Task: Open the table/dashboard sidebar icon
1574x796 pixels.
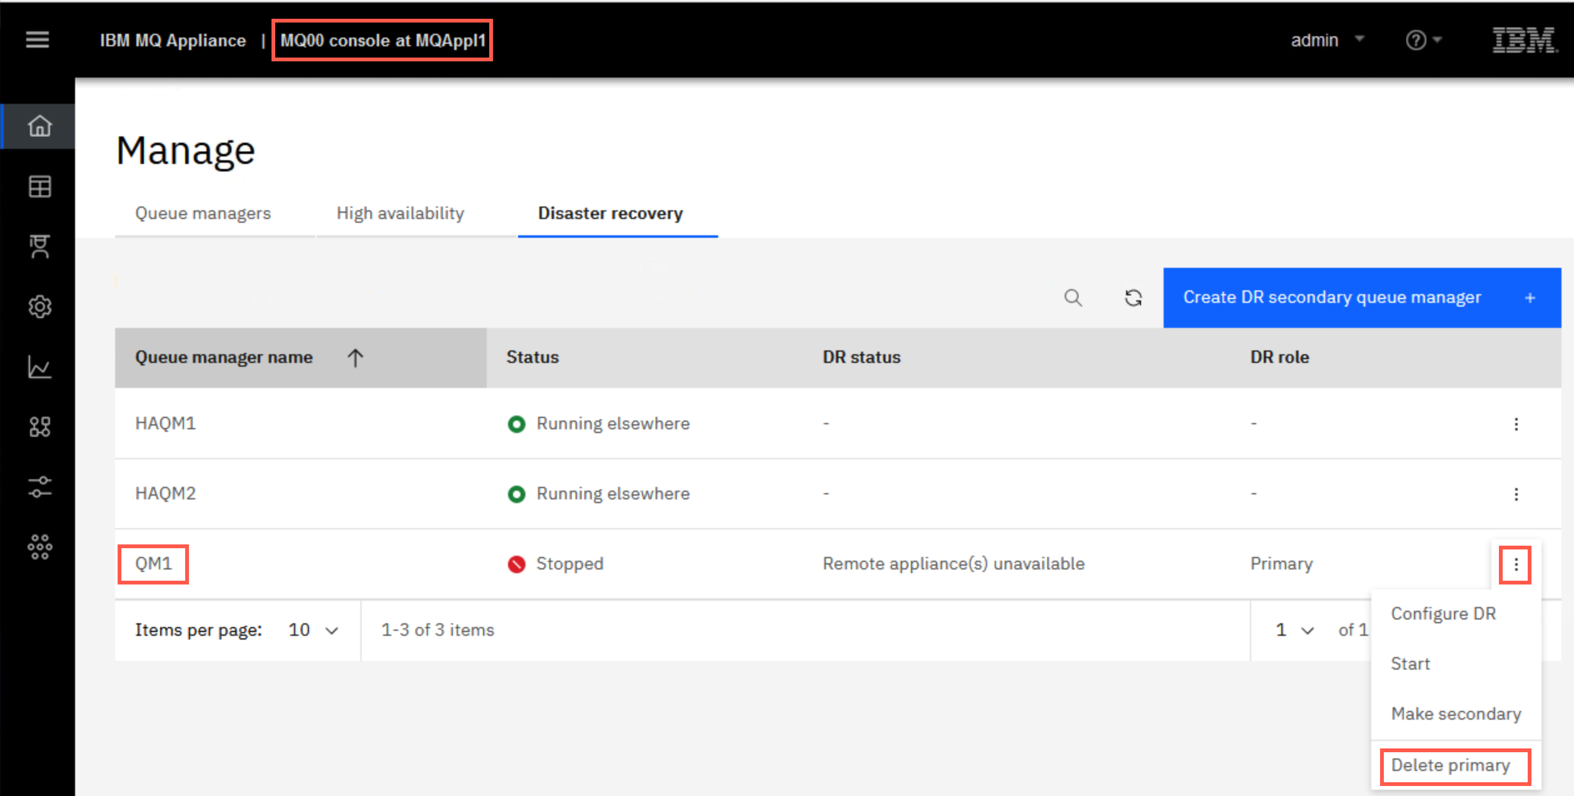Action: 39,186
